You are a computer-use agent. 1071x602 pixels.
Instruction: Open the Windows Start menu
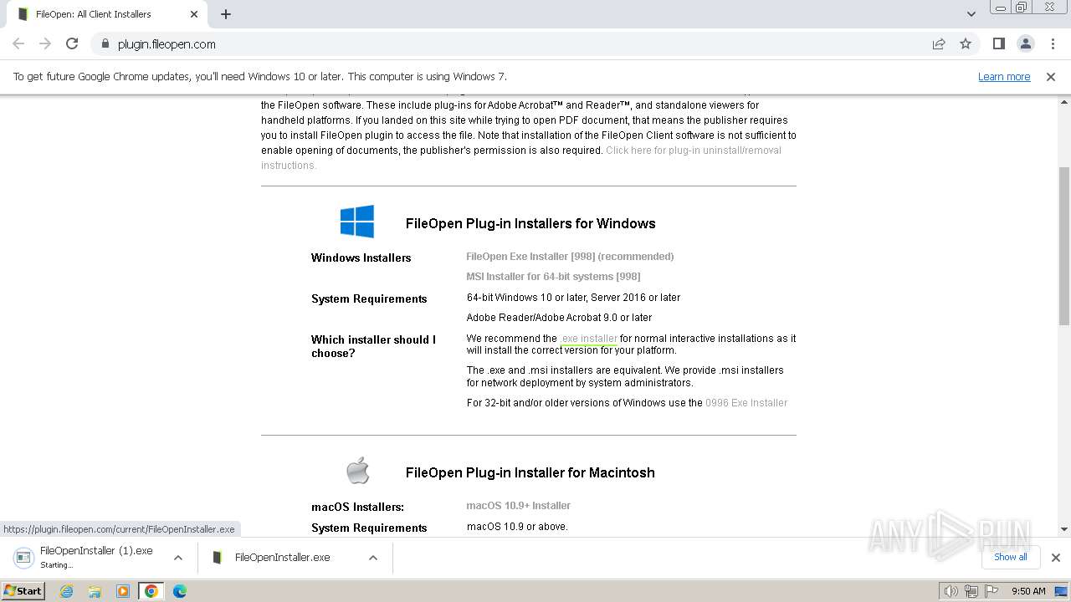point(23,591)
